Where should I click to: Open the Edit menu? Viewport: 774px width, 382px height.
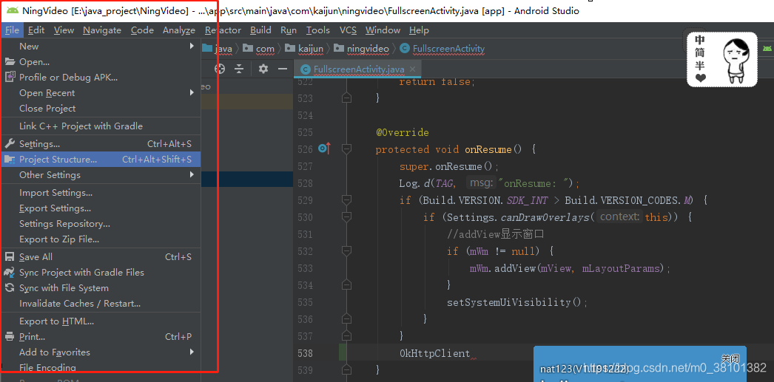[x=36, y=30]
